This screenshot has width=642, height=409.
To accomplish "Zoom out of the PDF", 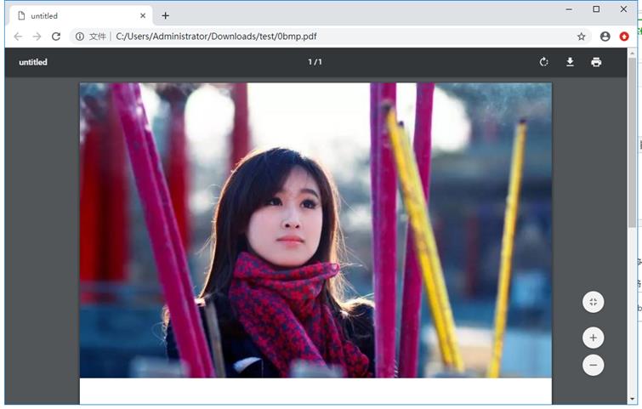I will (594, 365).
